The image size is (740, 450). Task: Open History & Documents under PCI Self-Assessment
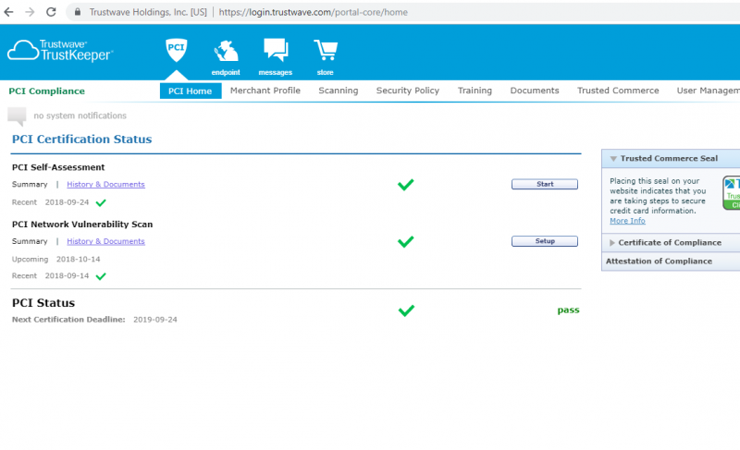(x=105, y=185)
